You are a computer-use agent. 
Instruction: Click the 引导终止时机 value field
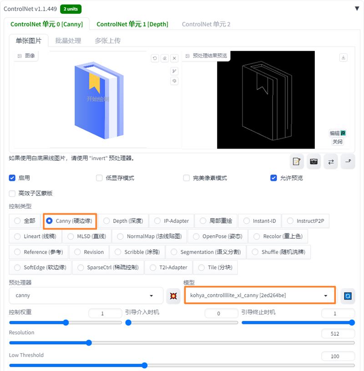[338, 313]
